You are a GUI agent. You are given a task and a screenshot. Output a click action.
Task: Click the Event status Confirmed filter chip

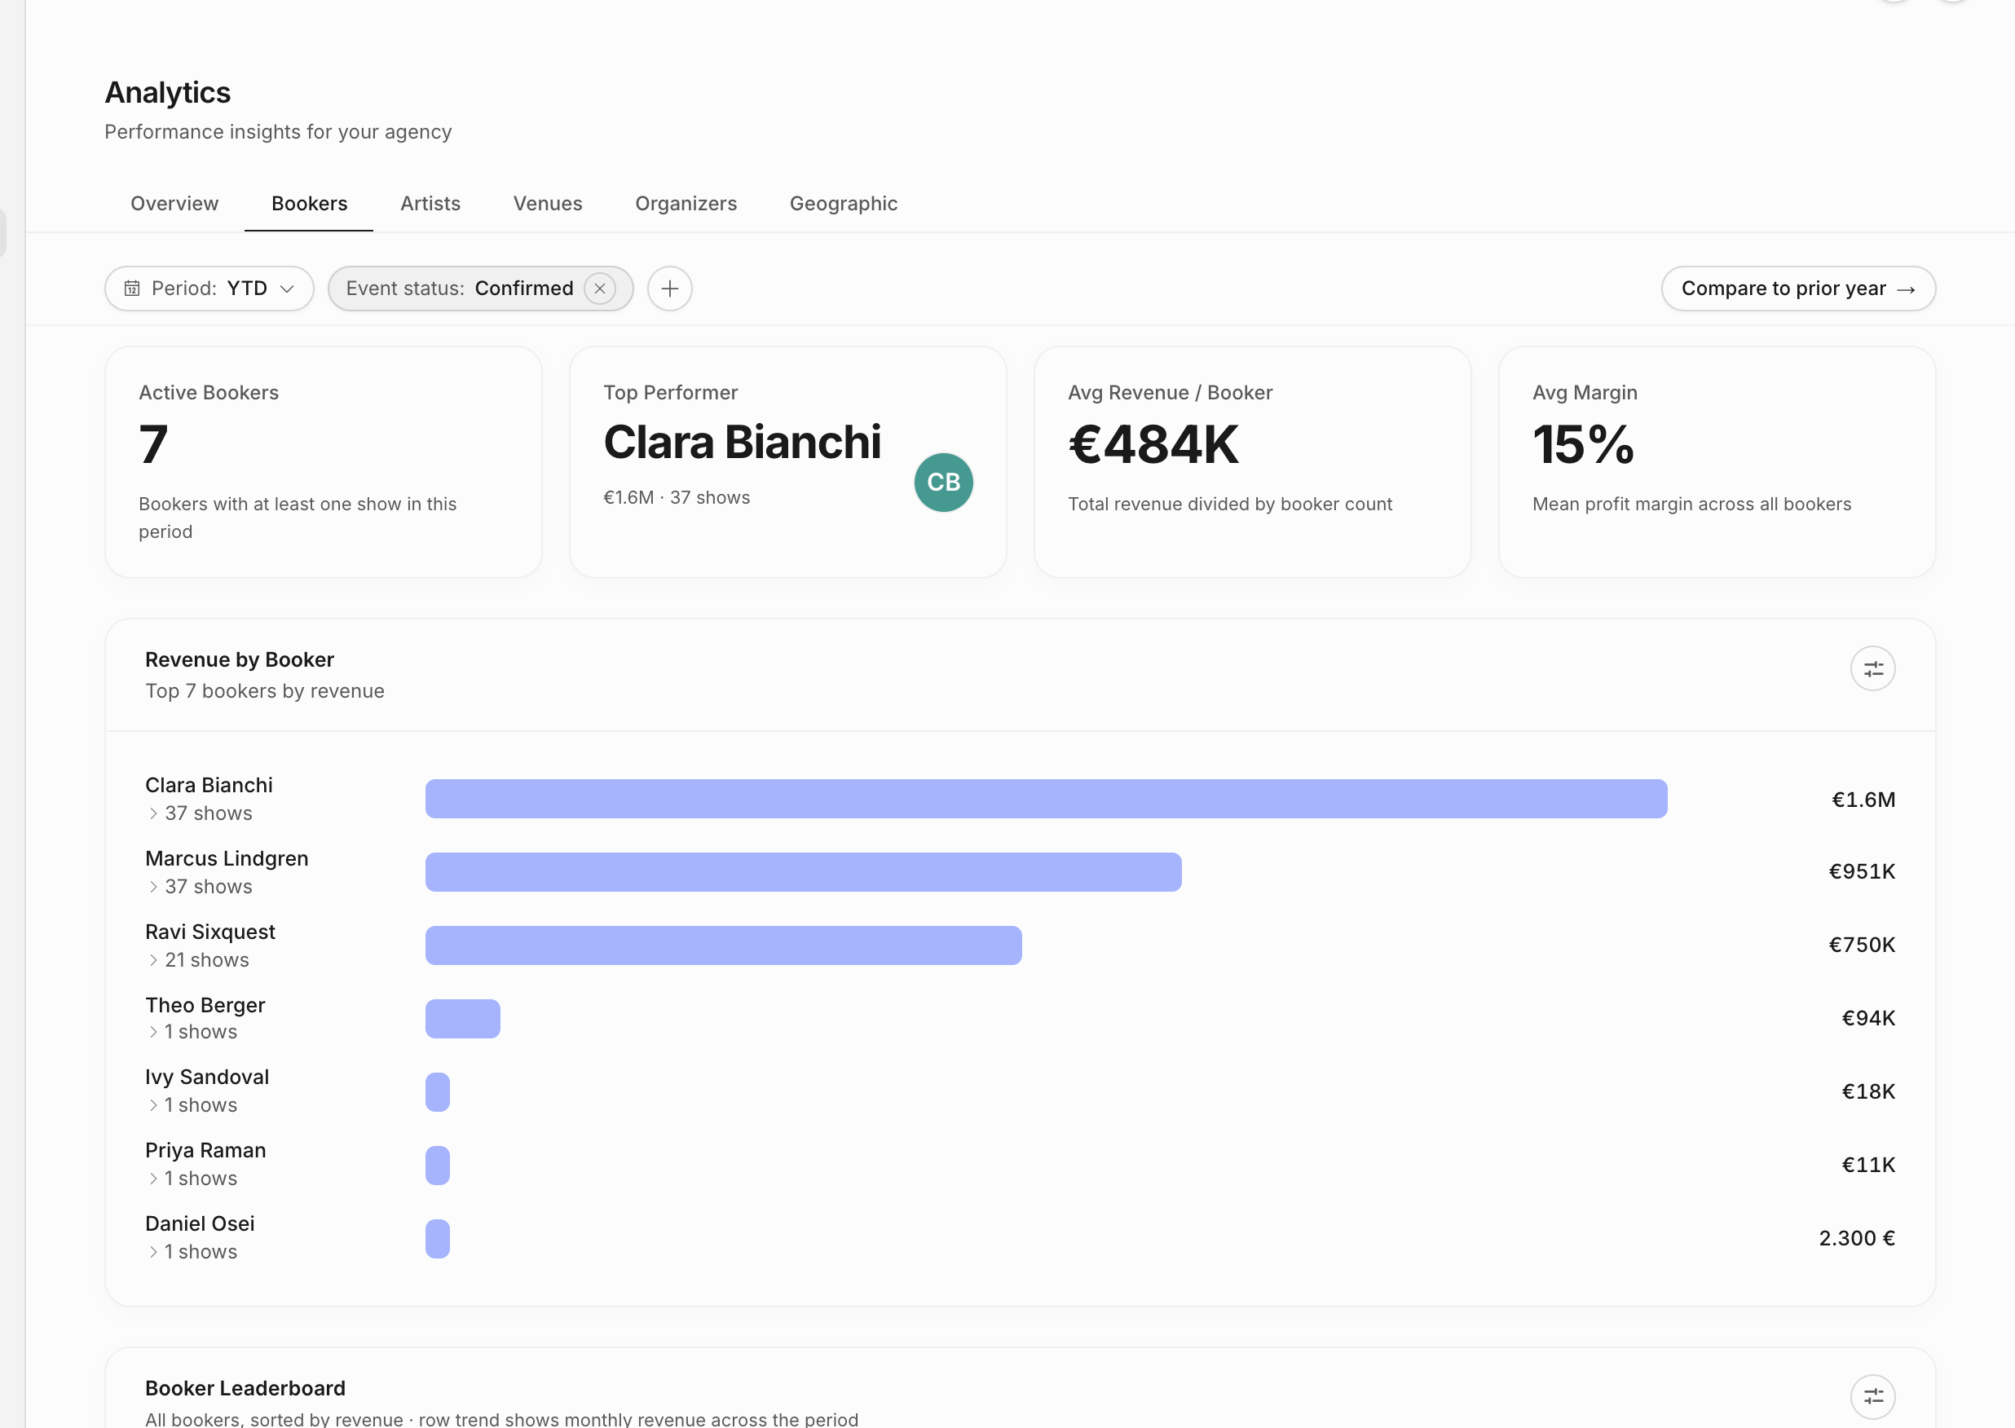[480, 289]
